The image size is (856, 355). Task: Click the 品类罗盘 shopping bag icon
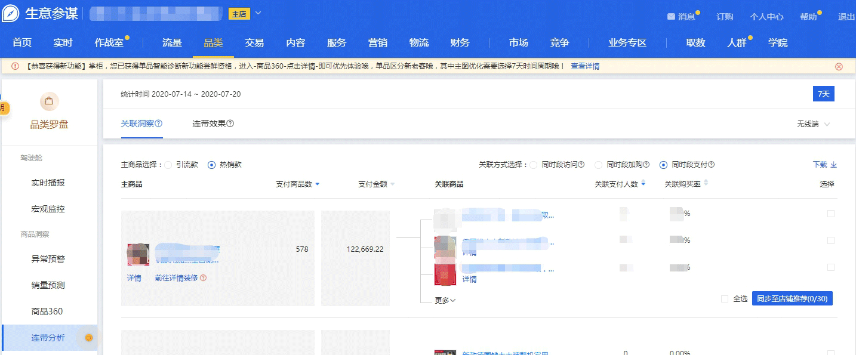[49, 101]
